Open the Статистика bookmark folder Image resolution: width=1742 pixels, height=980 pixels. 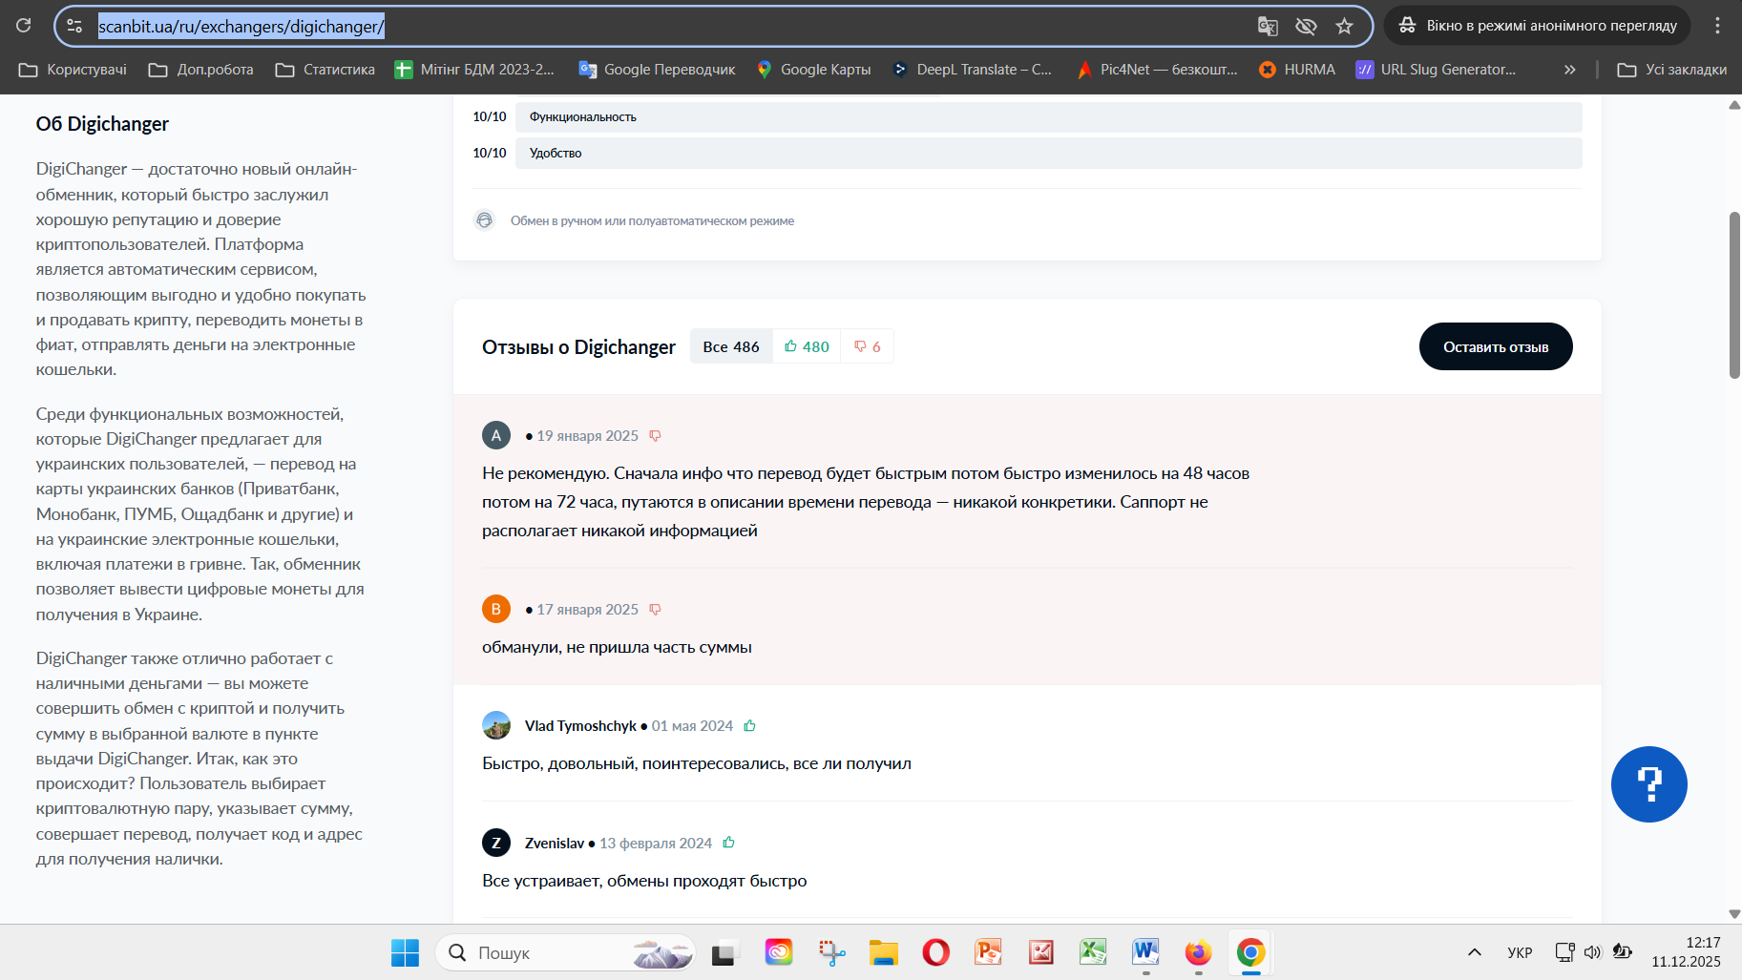[x=325, y=70]
